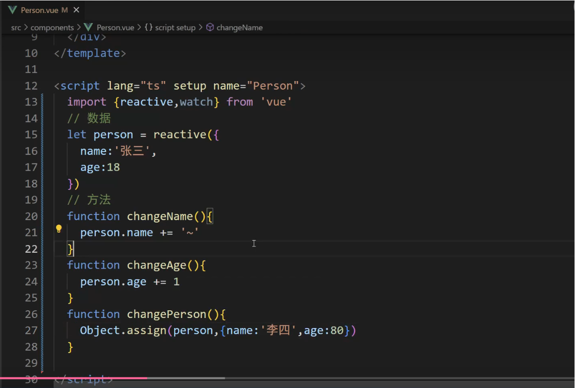Click the closing template tag on line 10
Screen dimensions: 575x388
(90, 54)
